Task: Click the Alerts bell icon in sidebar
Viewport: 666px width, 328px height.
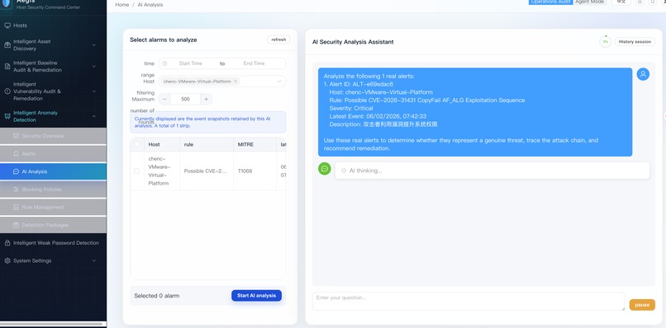Action: [x=17, y=153]
